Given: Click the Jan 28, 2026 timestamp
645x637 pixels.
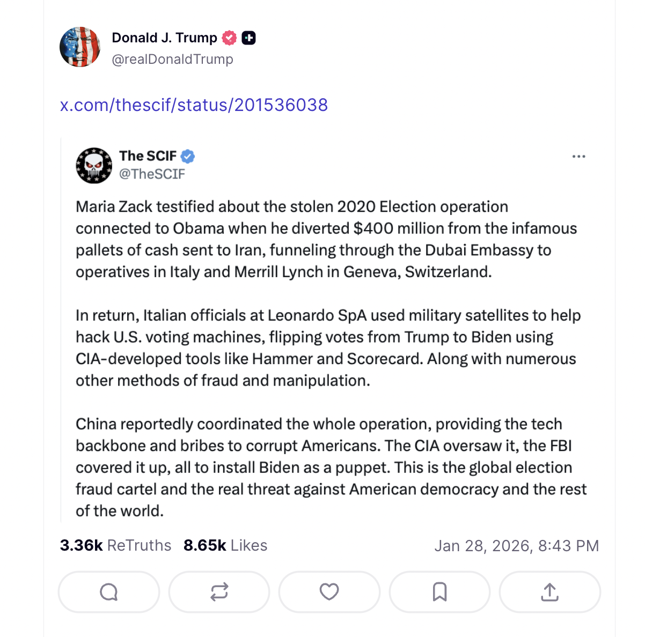Looking at the screenshot, I should [x=516, y=546].
